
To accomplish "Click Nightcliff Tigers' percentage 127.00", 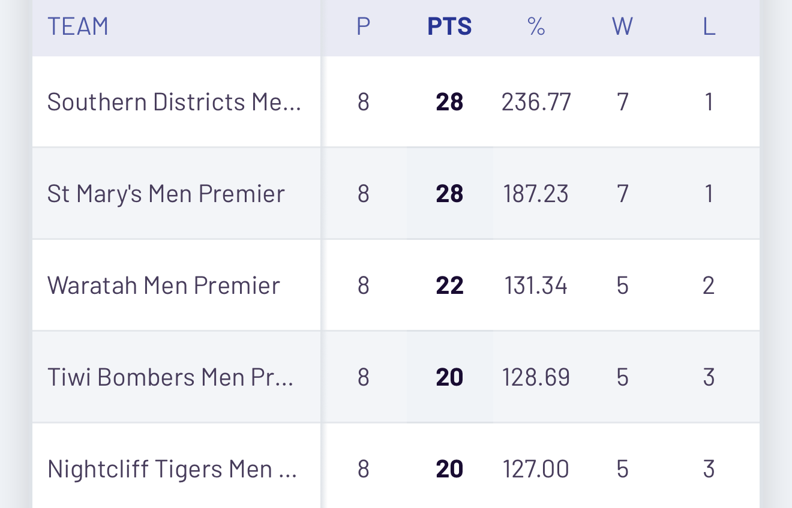I will [x=536, y=469].
